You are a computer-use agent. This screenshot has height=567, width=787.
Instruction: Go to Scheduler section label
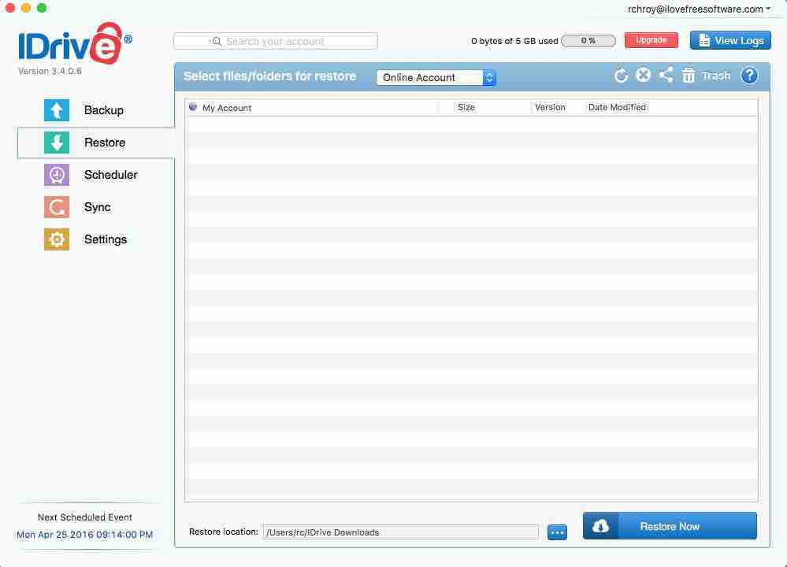click(x=111, y=175)
